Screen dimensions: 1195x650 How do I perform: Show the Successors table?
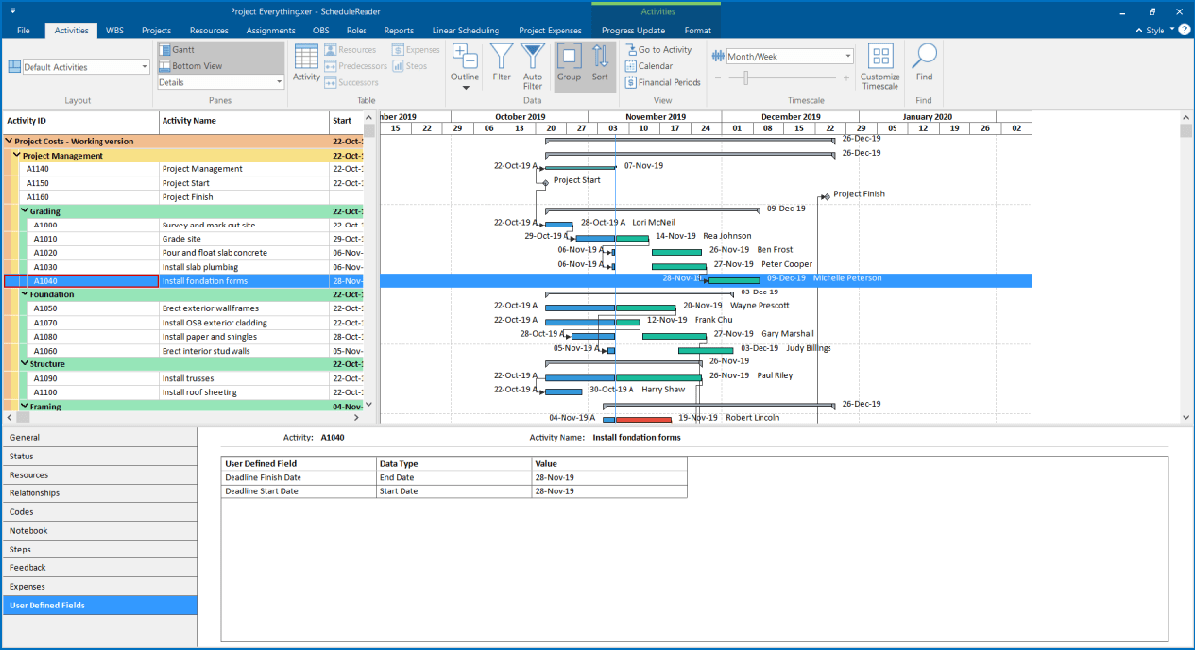click(352, 82)
